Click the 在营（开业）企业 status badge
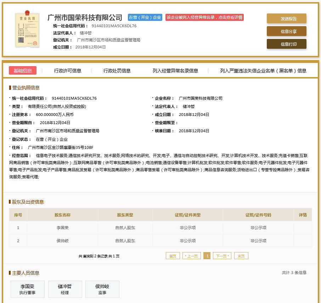This screenshot has width=321, height=303. coord(145,17)
